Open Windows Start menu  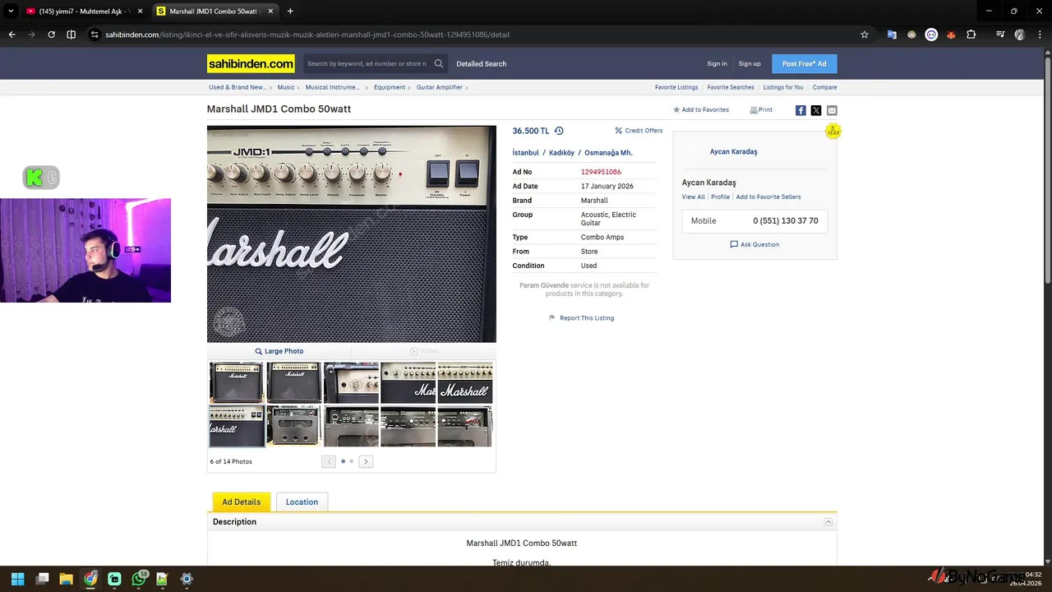(17, 579)
